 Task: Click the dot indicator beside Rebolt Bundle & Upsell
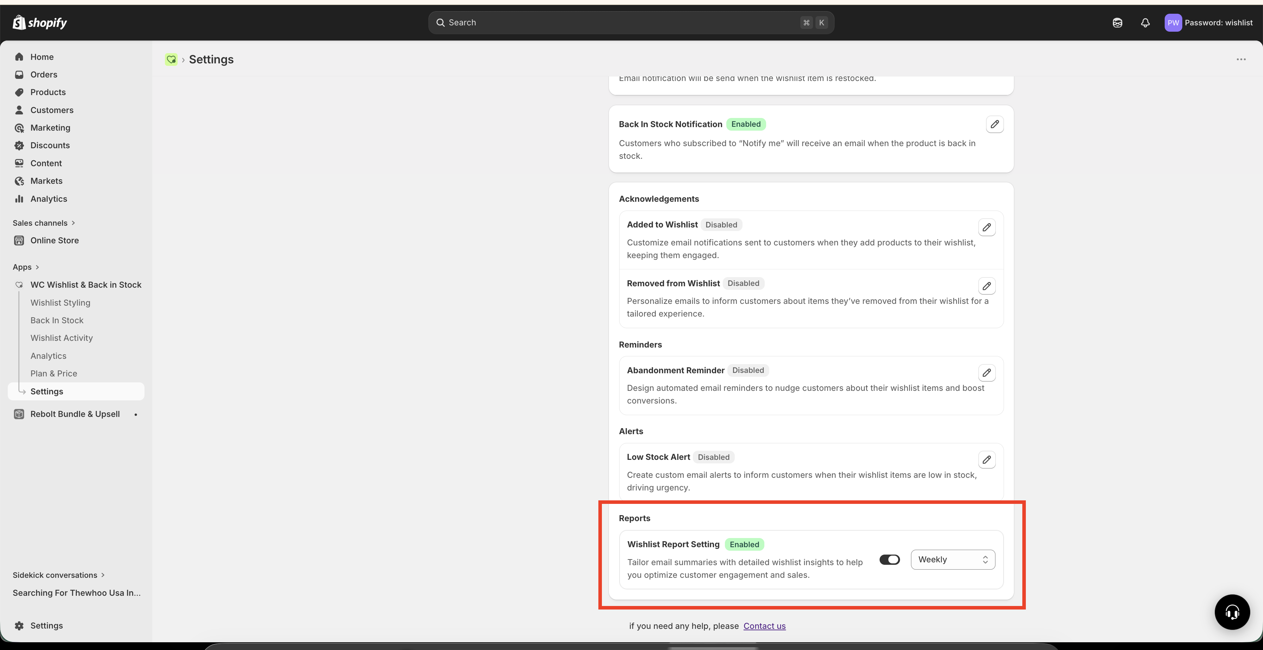point(136,414)
